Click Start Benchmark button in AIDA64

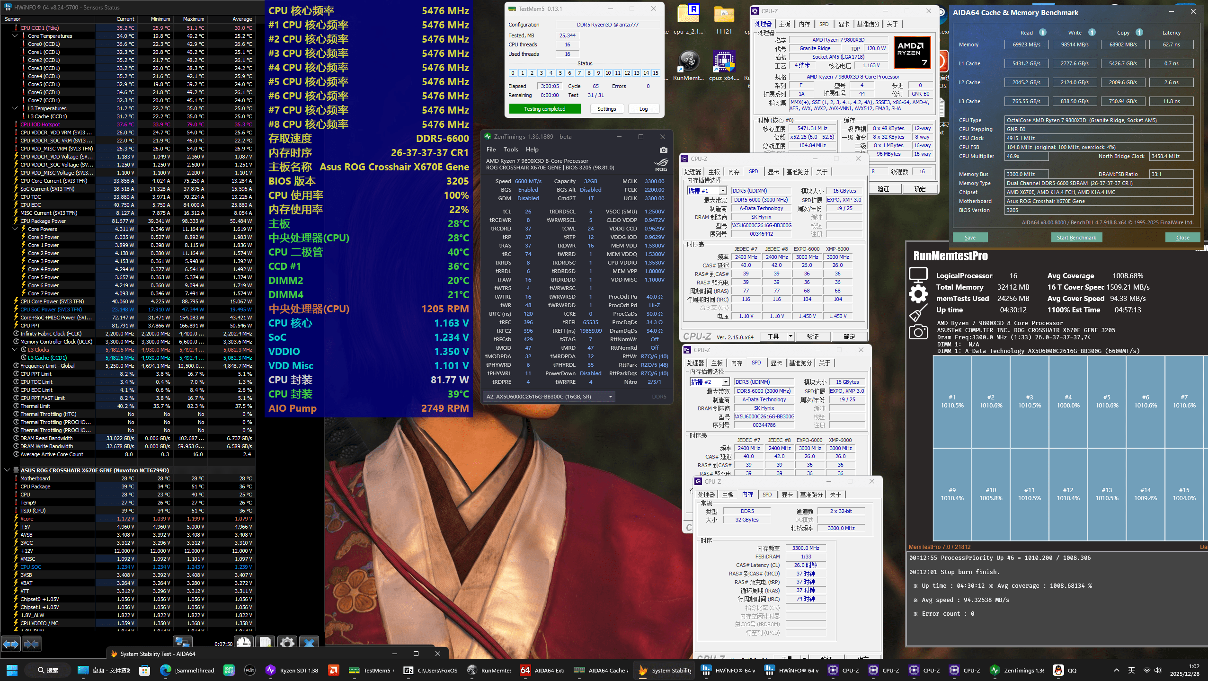(x=1076, y=238)
